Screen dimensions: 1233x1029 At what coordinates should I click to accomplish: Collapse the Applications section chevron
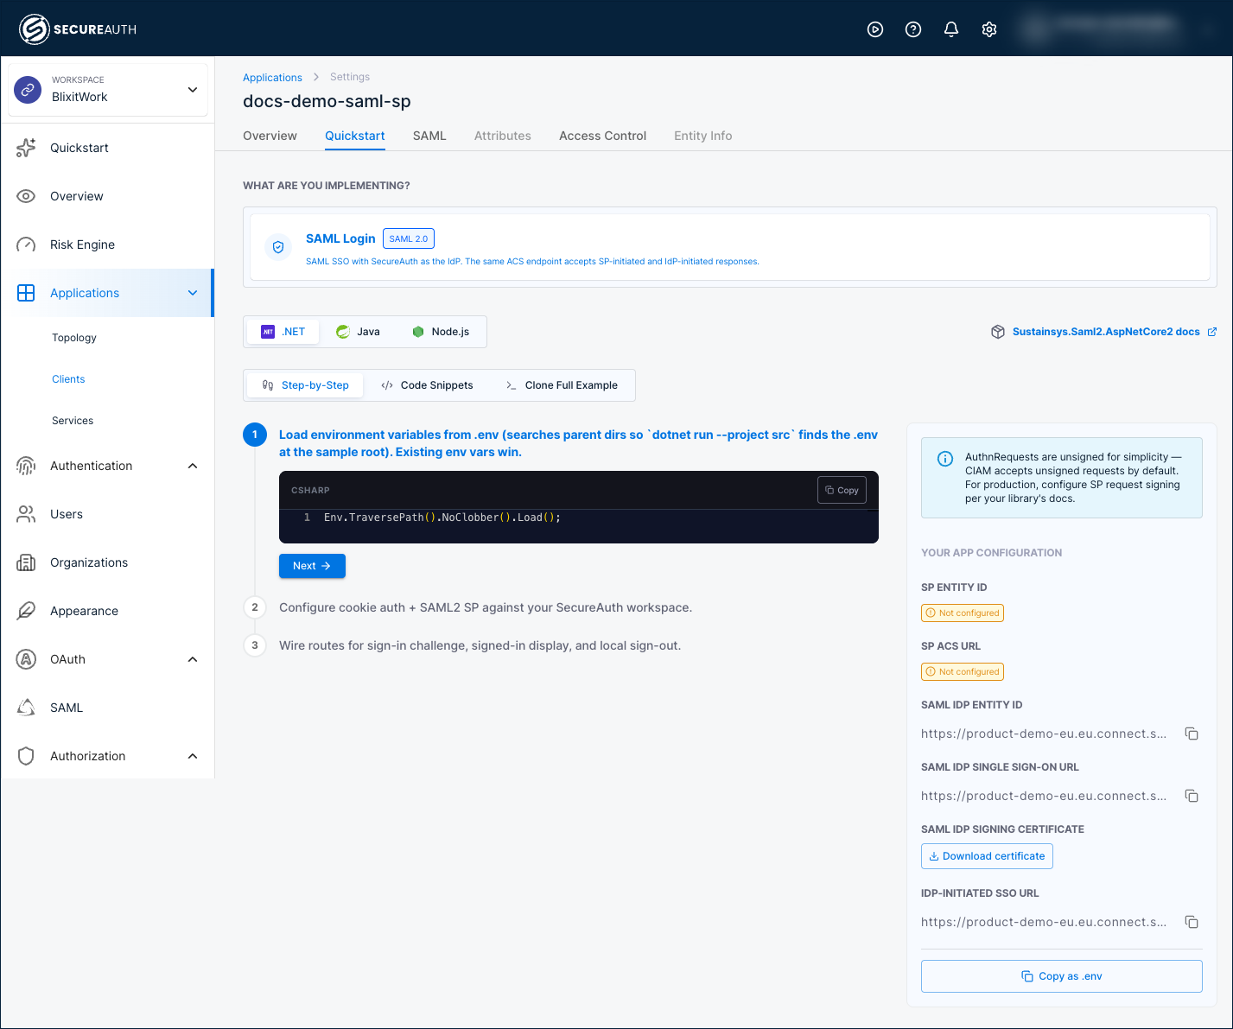[x=193, y=293]
